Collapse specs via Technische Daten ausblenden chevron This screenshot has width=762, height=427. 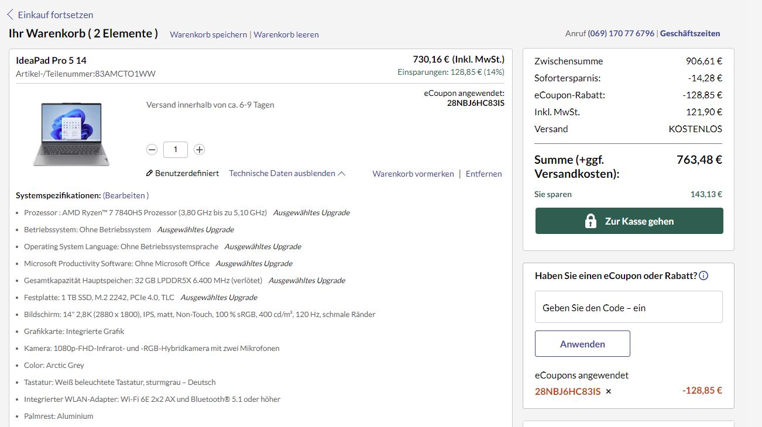pyautogui.click(x=342, y=174)
